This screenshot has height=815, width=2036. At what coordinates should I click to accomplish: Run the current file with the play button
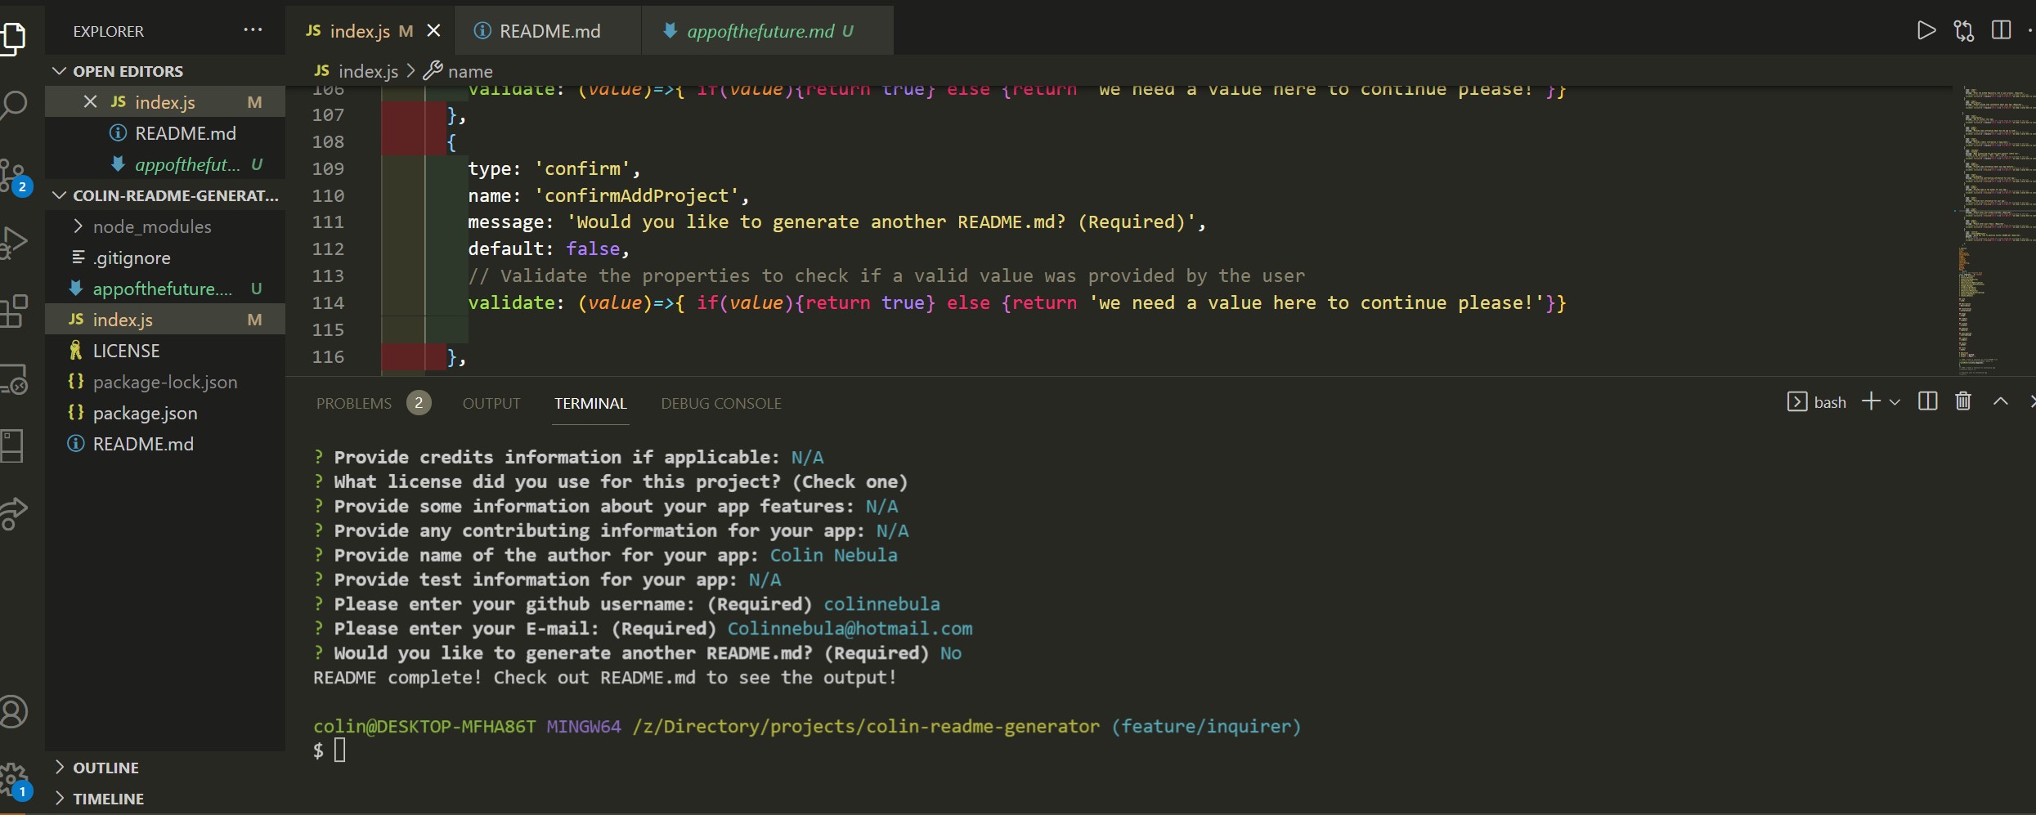[1926, 30]
